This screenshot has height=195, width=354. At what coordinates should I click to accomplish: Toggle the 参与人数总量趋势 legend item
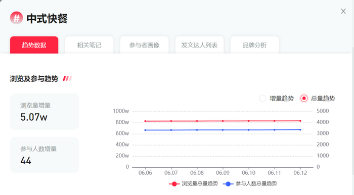pos(250,184)
